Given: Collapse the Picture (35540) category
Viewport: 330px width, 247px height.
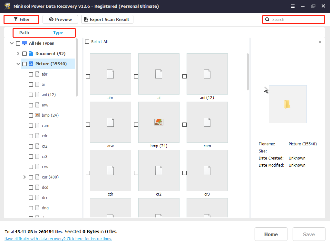Looking at the screenshot, I should tap(18, 64).
